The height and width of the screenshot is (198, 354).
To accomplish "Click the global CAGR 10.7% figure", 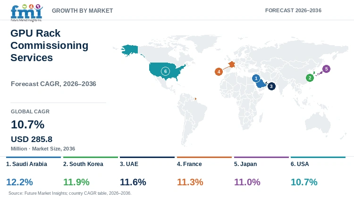I will [x=27, y=125].
